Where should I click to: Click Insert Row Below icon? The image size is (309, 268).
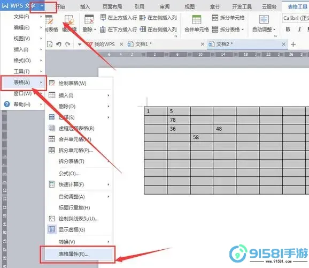click(x=103, y=29)
